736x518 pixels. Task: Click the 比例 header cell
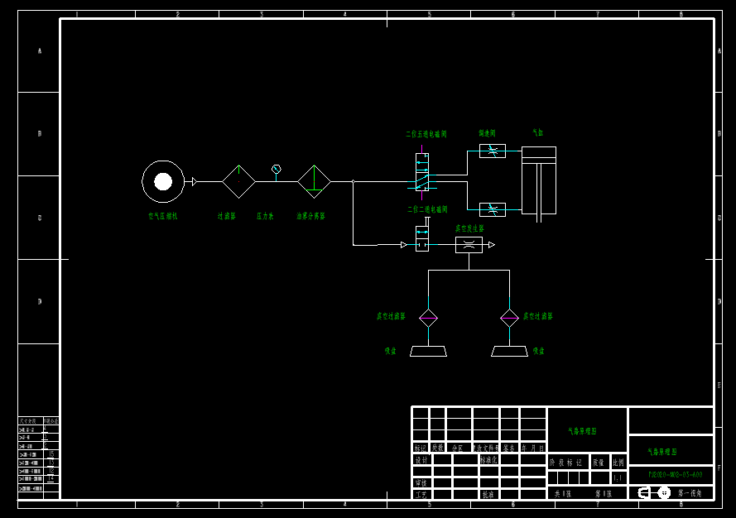pos(618,463)
